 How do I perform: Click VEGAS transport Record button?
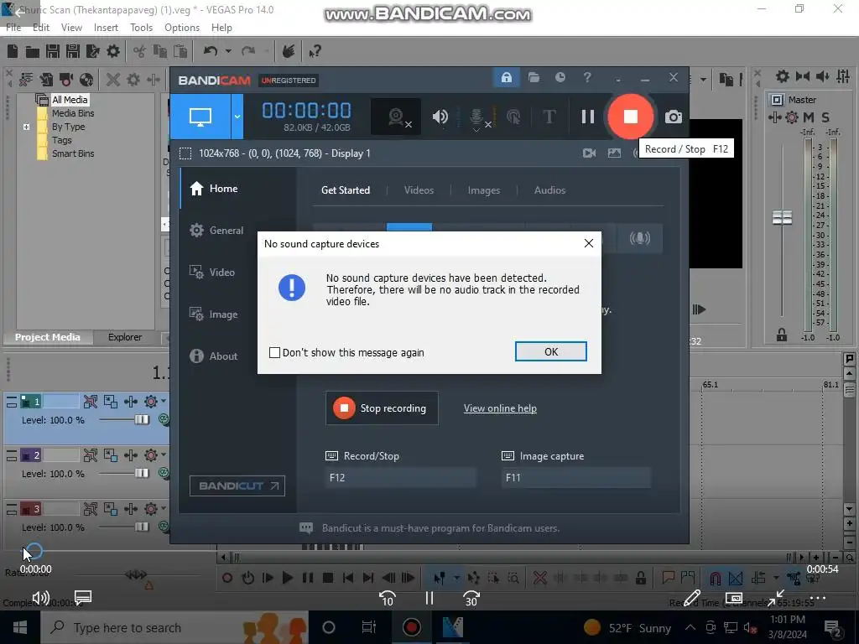[x=226, y=578]
